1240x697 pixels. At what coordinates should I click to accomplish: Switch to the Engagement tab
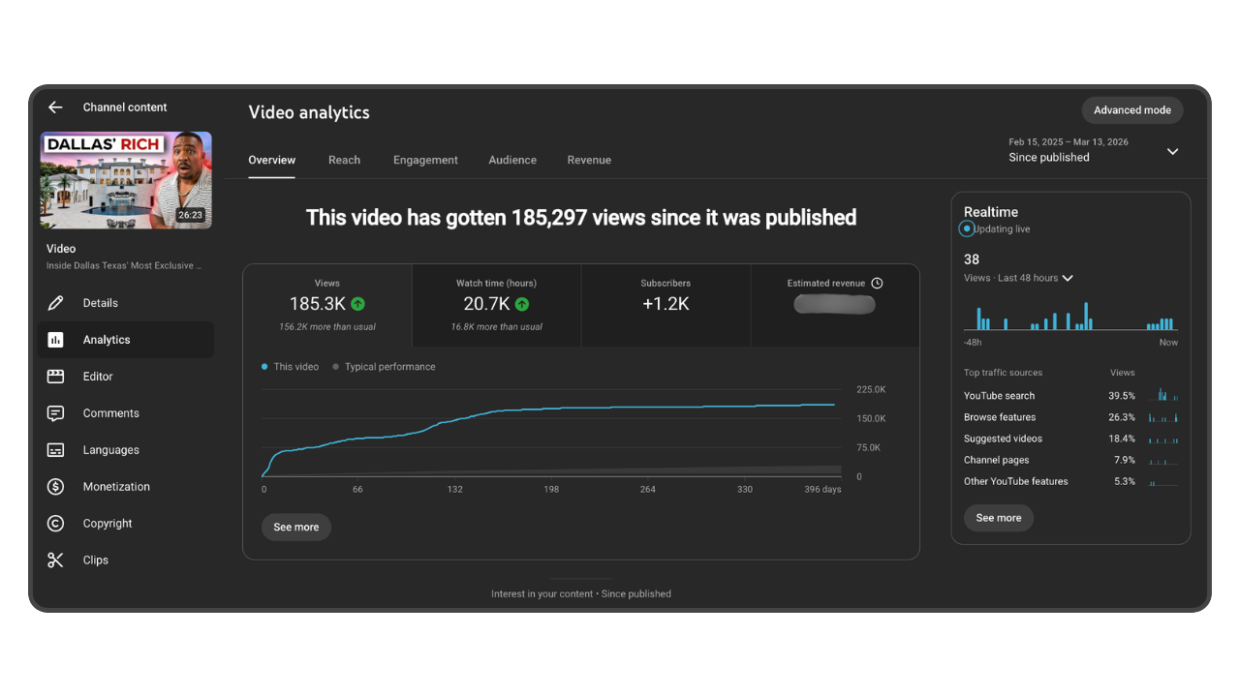click(x=425, y=160)
